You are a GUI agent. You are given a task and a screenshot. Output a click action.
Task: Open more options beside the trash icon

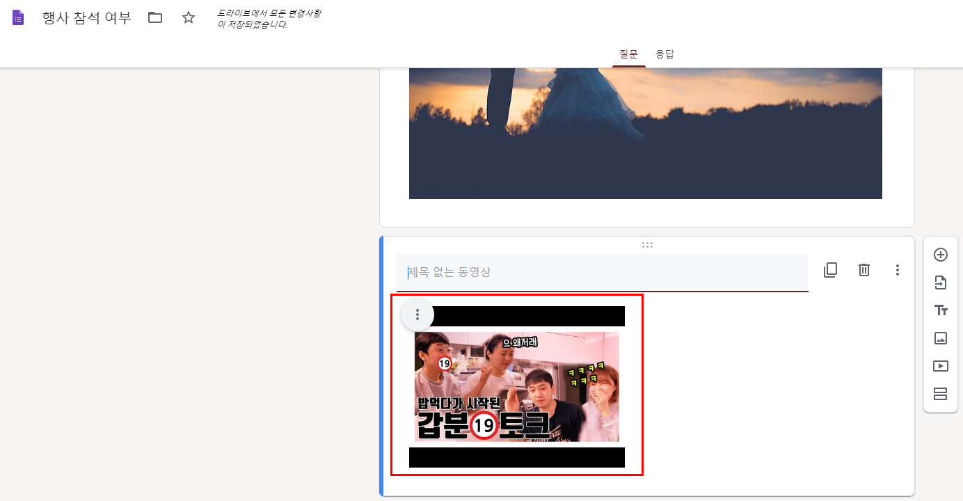point(898,270)
